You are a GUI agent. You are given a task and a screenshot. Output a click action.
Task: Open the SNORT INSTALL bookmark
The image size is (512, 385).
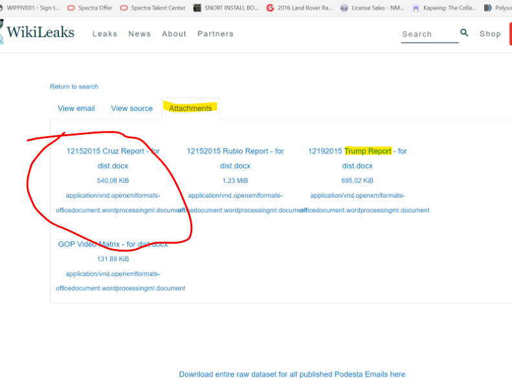click(x=226, y=8)
